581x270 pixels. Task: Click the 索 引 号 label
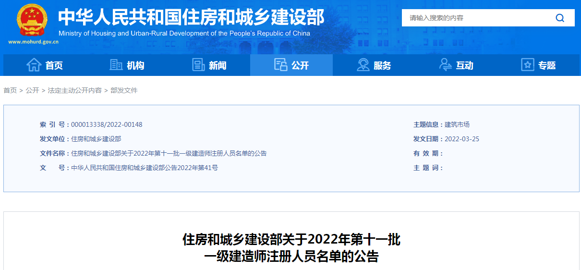click(54, 124)
